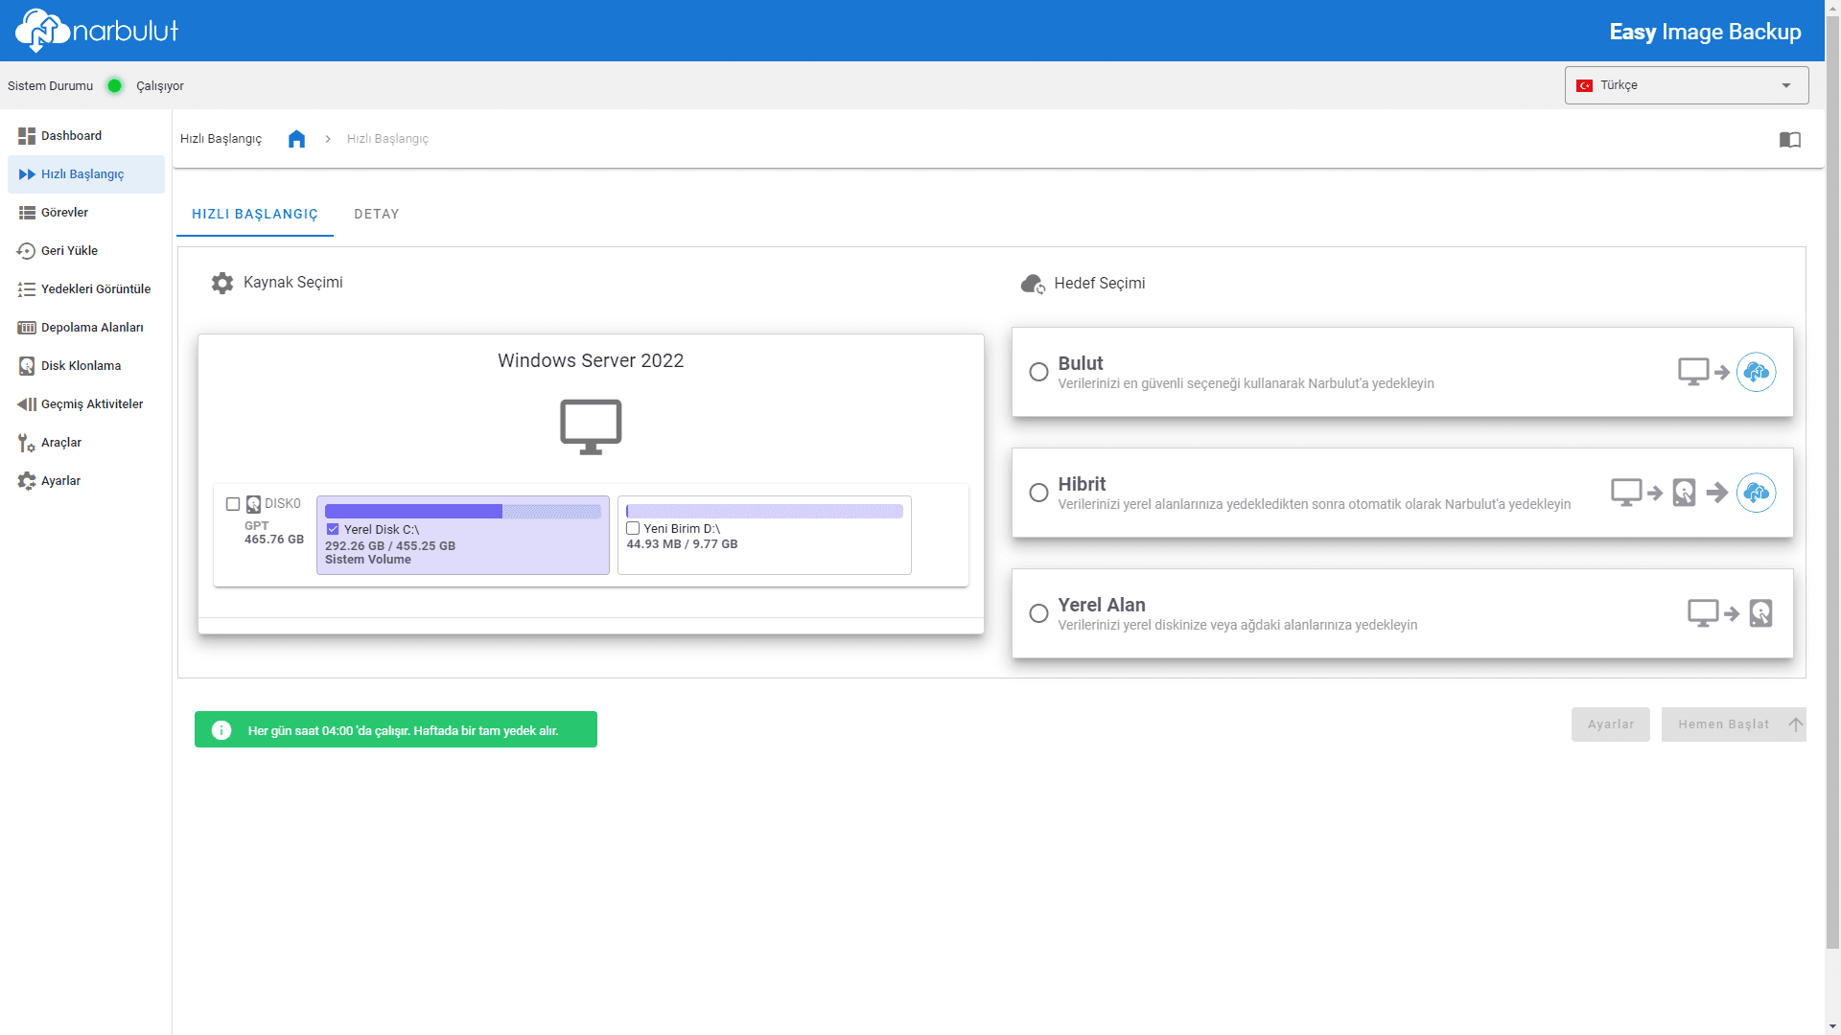
Task: Open Görevler in the sidebar menu
Action: (64, 213)
